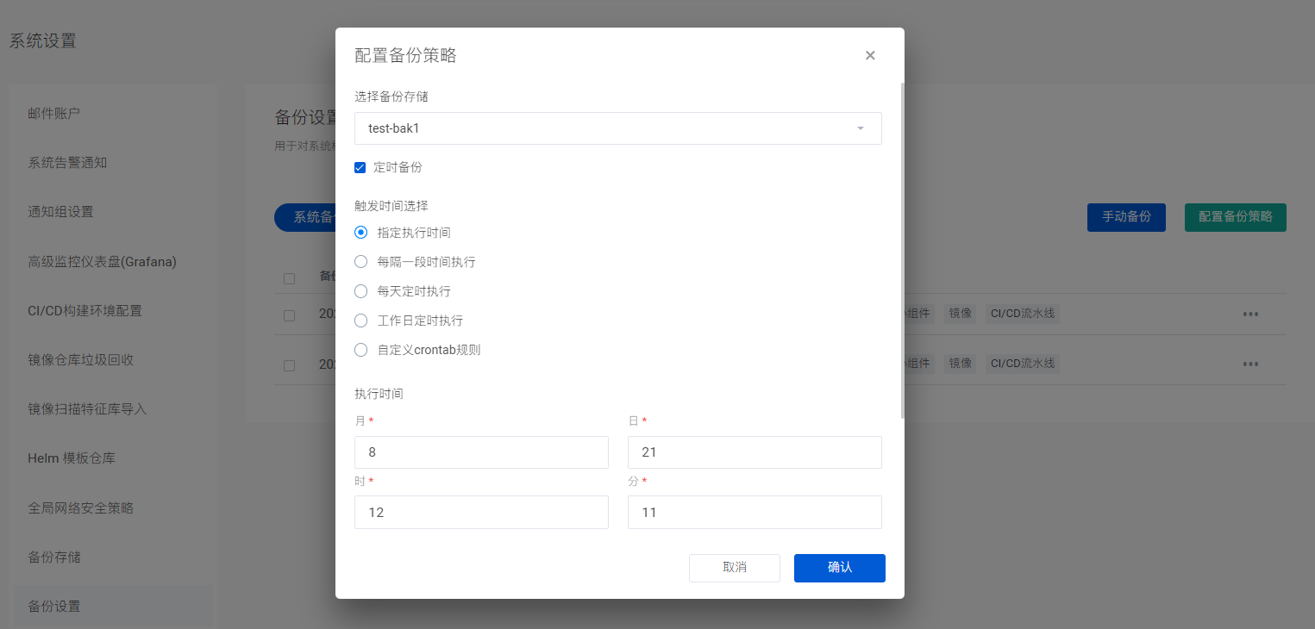Choose 每天定时执行 radio option
Screen dimensions: 1315x629
pos(361,291)
